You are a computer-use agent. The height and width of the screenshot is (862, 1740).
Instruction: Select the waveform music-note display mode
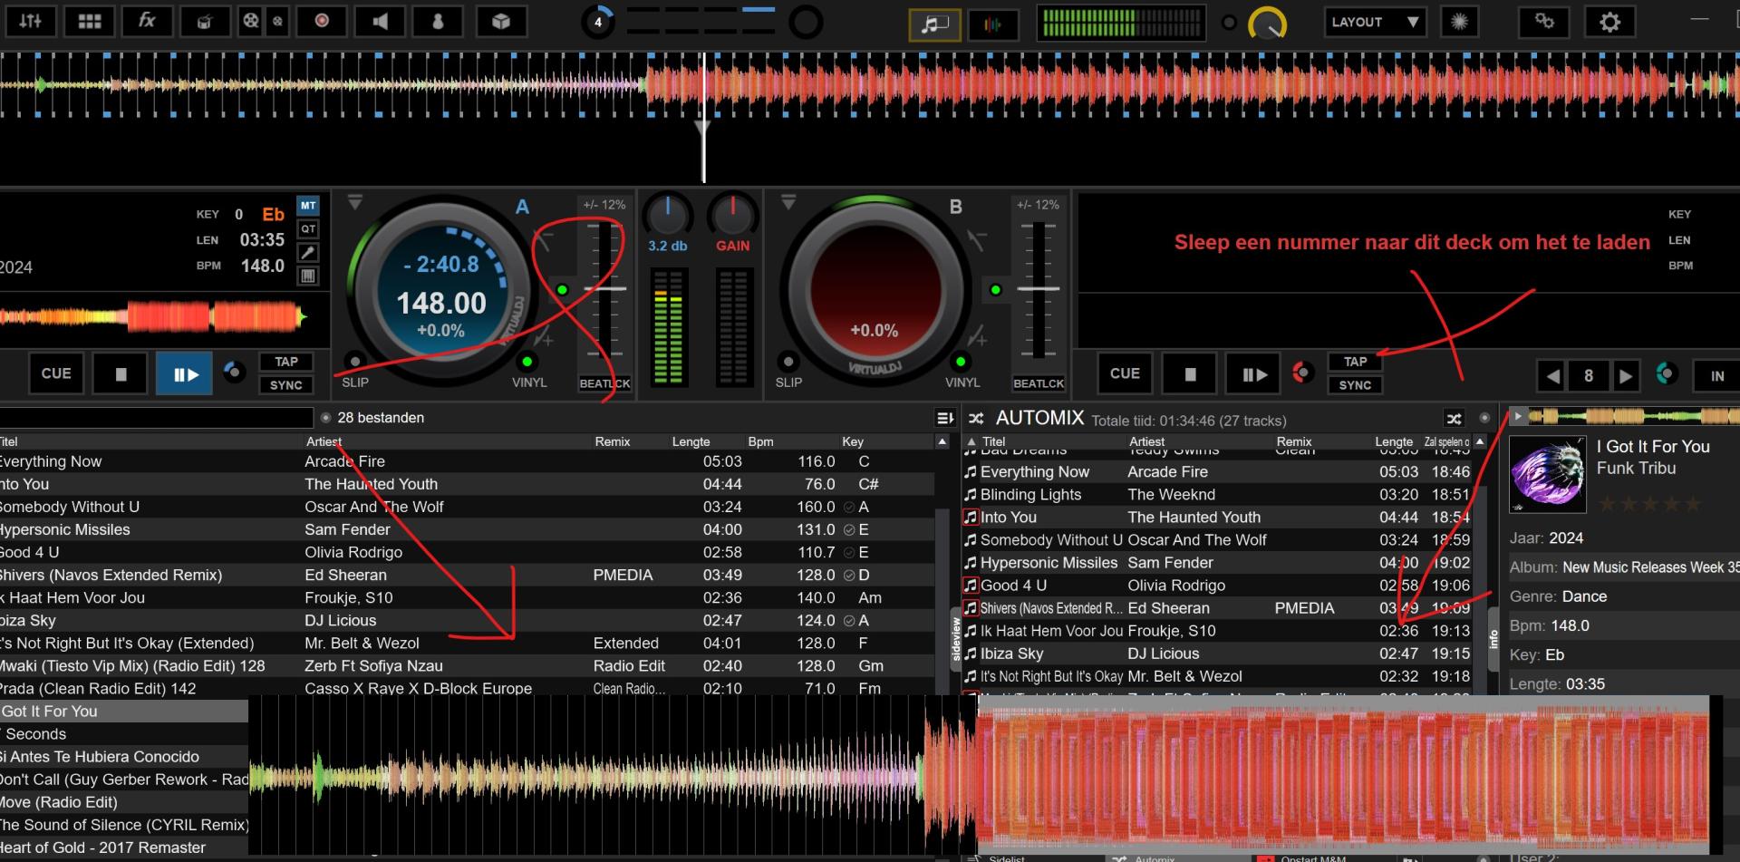[934, 24]
